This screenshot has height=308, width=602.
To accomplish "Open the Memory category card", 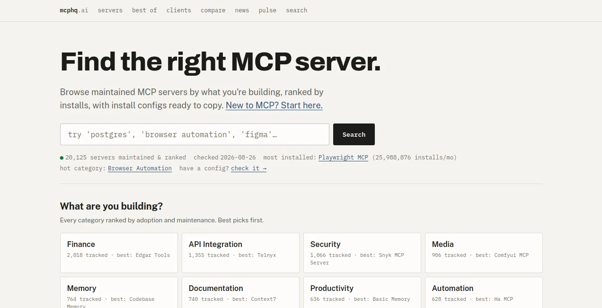I will [119, 292].
